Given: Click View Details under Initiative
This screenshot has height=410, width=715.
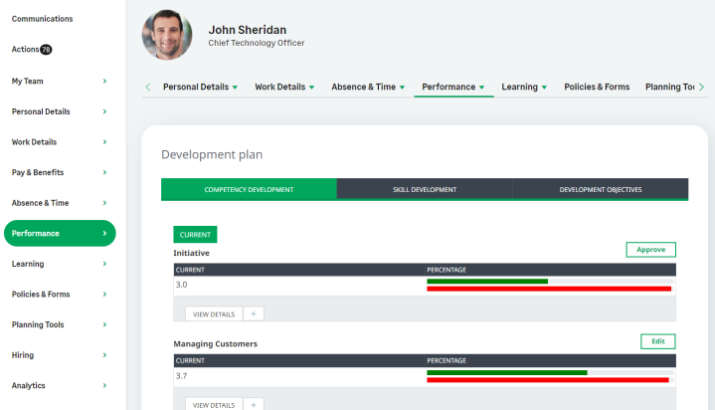Looking at the screenshot, I should click(x=214, y=313).
